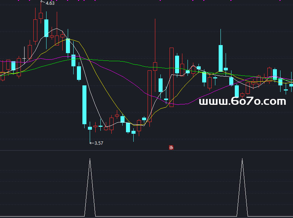Click the 3.57 low price label

tap(99, 143)
